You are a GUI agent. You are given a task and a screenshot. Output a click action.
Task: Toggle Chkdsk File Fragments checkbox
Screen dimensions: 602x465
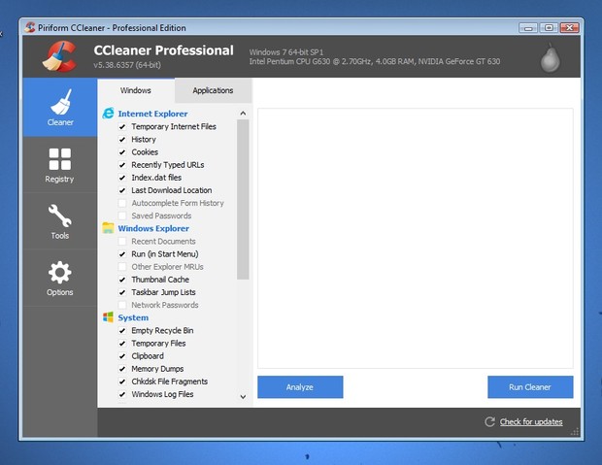click(x=122, y=382)
